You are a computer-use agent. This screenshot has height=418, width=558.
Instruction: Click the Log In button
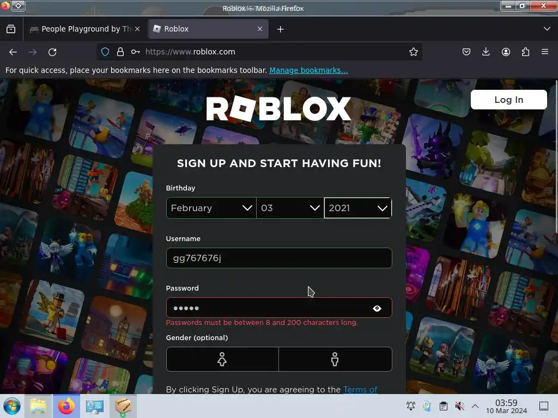coord(508,100)
